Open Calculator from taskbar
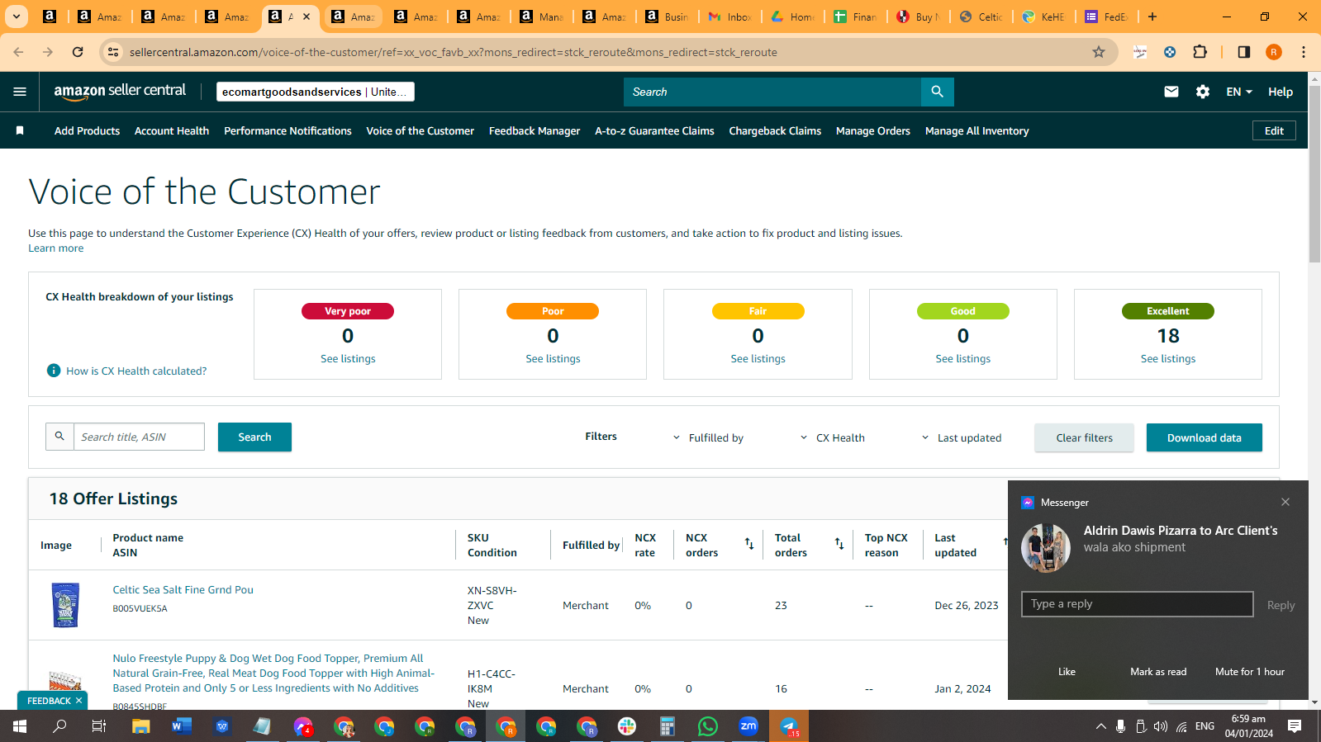1321x742 pixels. point(668,726)
